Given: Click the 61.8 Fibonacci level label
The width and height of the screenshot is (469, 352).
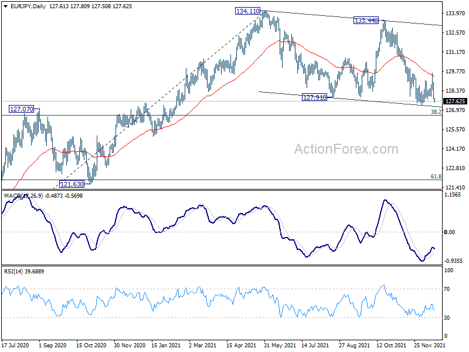Looking at the screenshot, I should (436, 177).
